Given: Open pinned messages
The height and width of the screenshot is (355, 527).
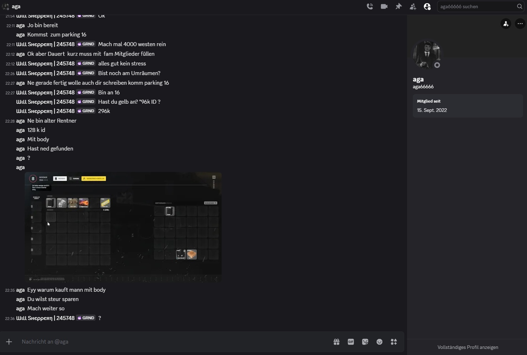Looking at the screenshot, I should click(x=398, y=6).
